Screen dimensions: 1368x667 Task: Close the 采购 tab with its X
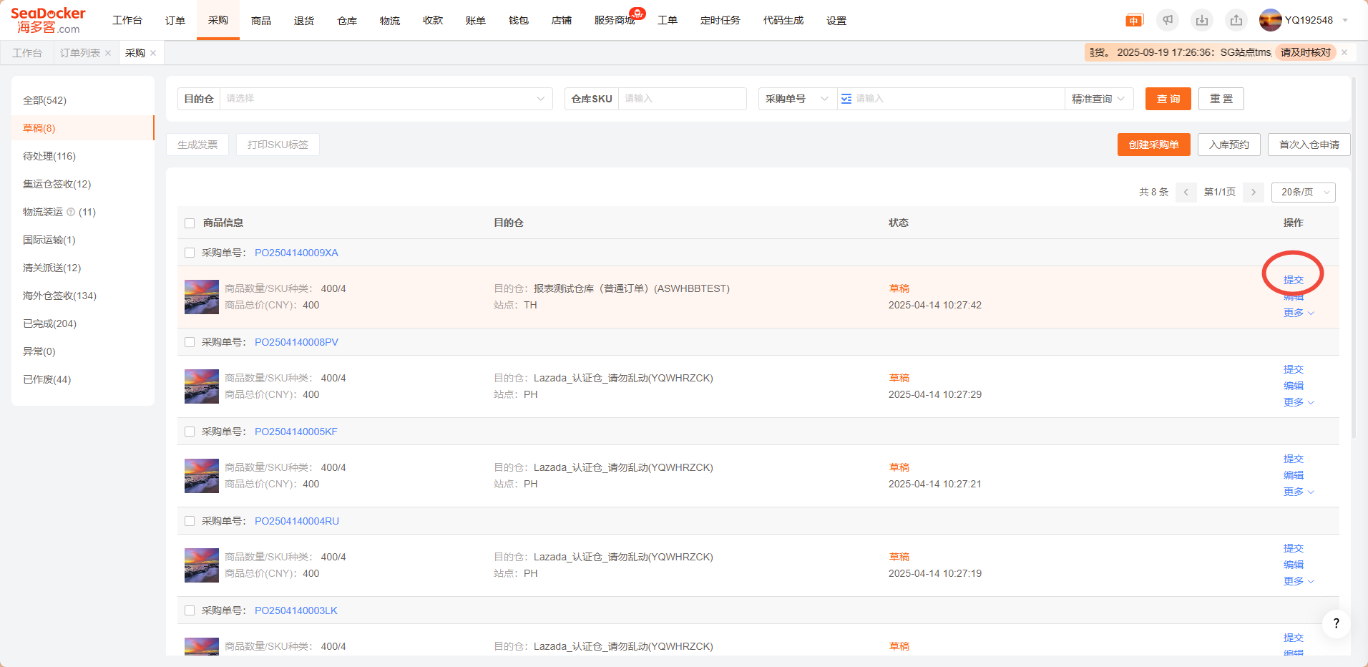pyautogui.click(x=153, y=53)
